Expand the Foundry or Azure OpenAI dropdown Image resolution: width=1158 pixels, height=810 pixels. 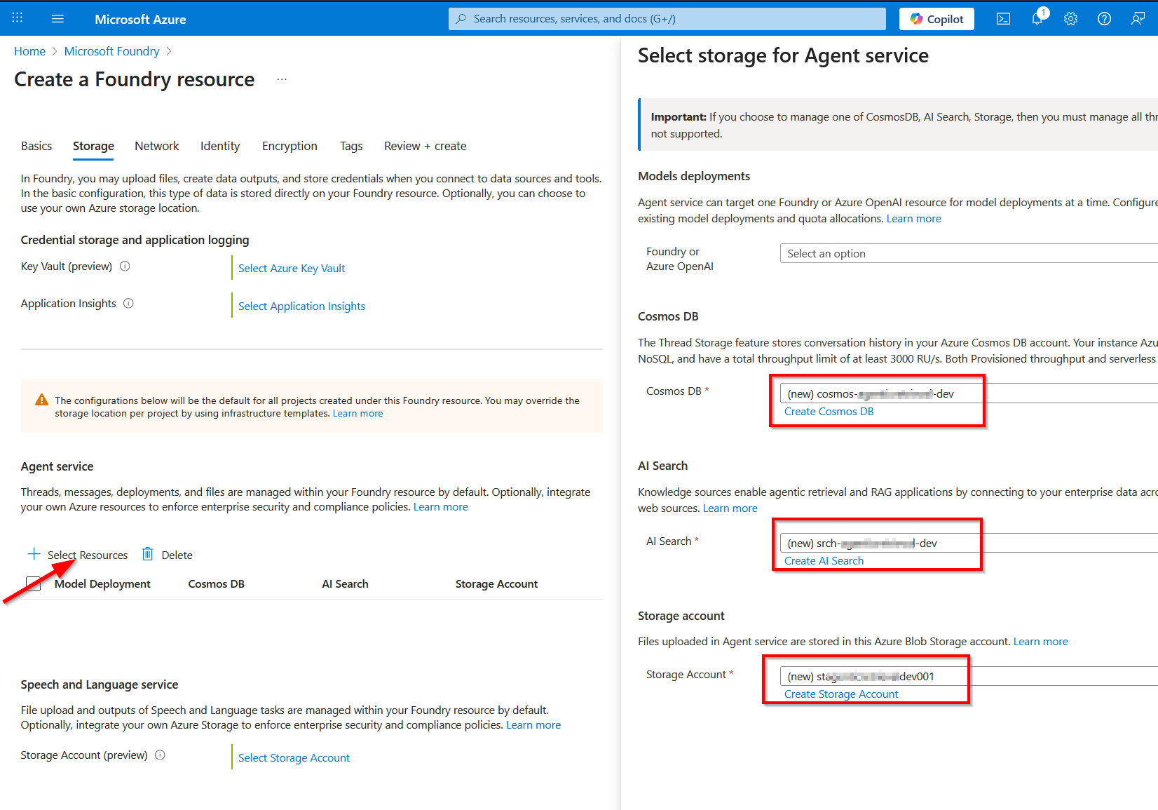coord(967,253)
